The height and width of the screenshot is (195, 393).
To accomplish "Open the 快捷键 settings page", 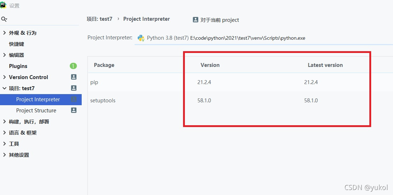I will [x=16, y=44].
